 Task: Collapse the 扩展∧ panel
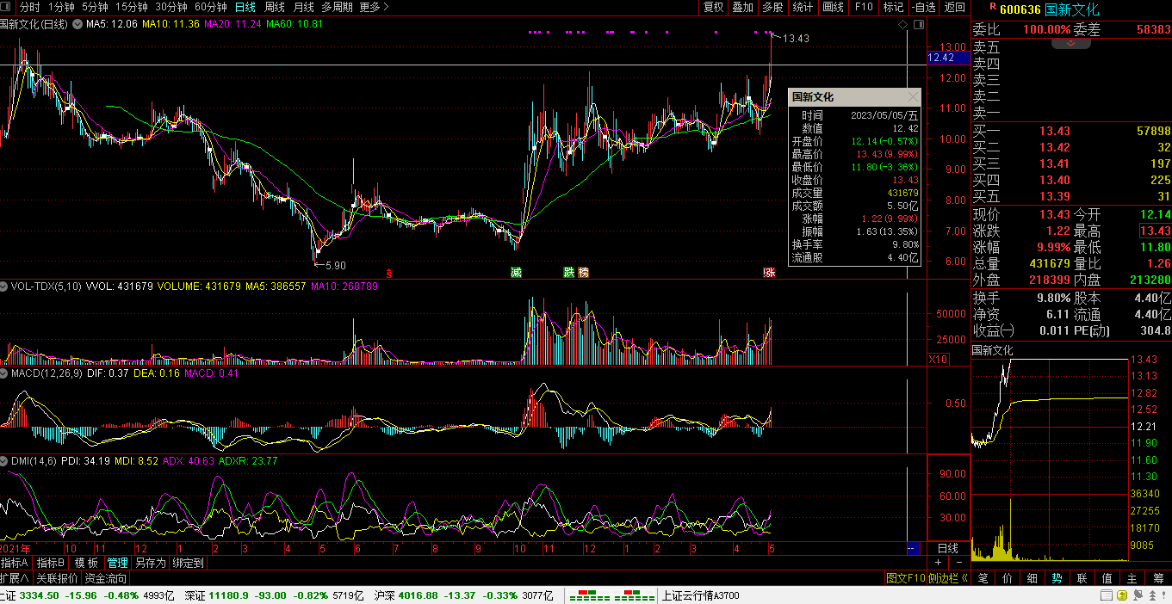15,578
